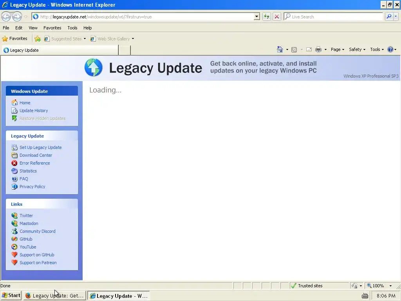Image resolution: width=401 pixels, height=301 pixels.
Task: Click the Protected Mode status icon
Action: (354, 286)
